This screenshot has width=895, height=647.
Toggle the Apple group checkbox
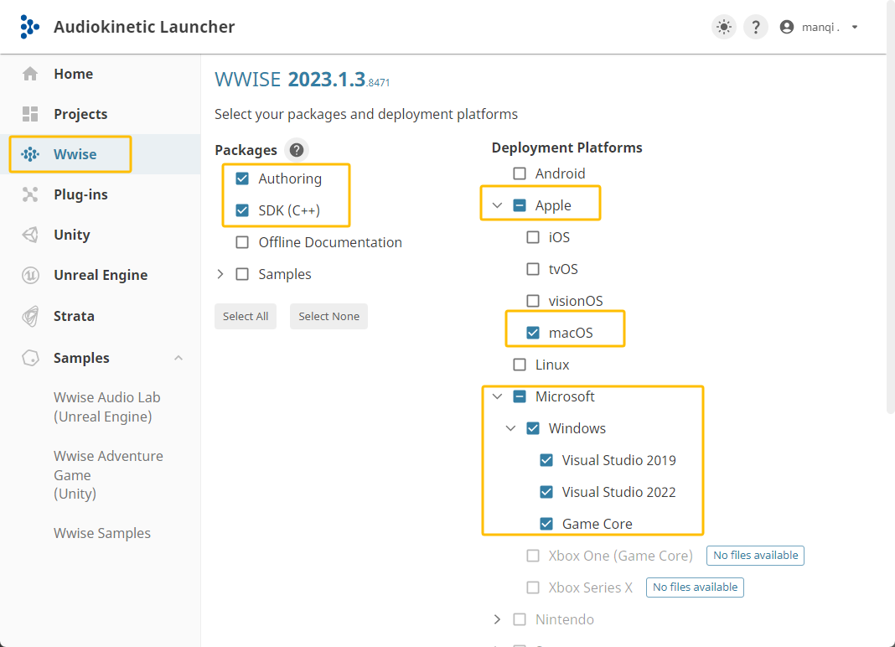tap(520, 205)
